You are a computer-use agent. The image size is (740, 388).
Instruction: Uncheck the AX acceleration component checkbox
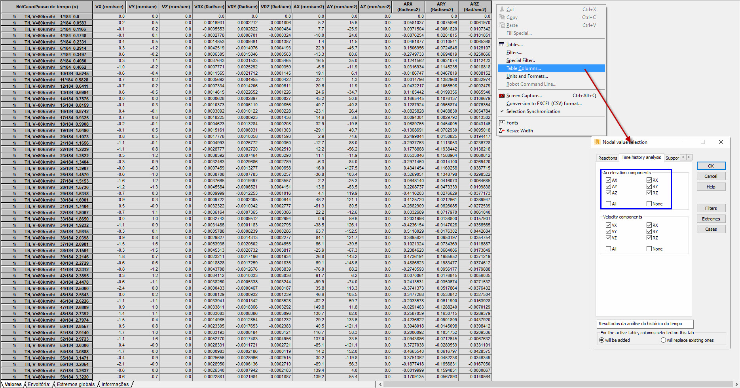click(608, 180)
